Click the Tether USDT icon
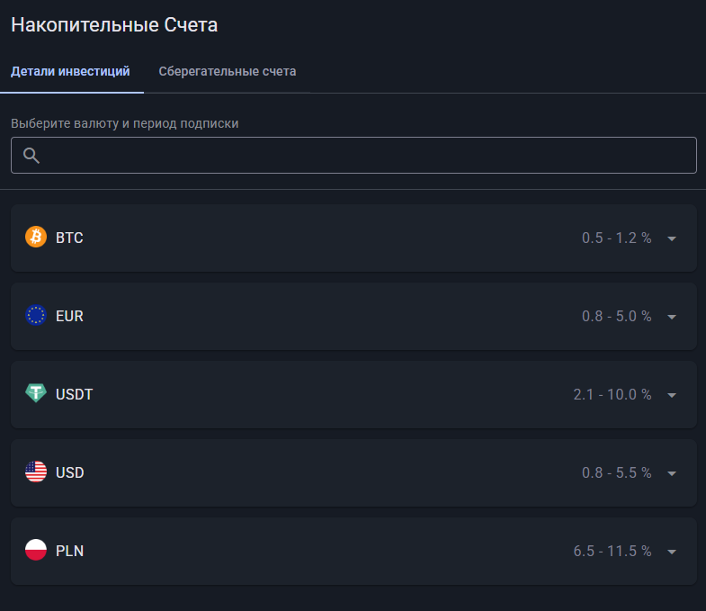This screenshot has width=706, height=611. tap(36, 394)
